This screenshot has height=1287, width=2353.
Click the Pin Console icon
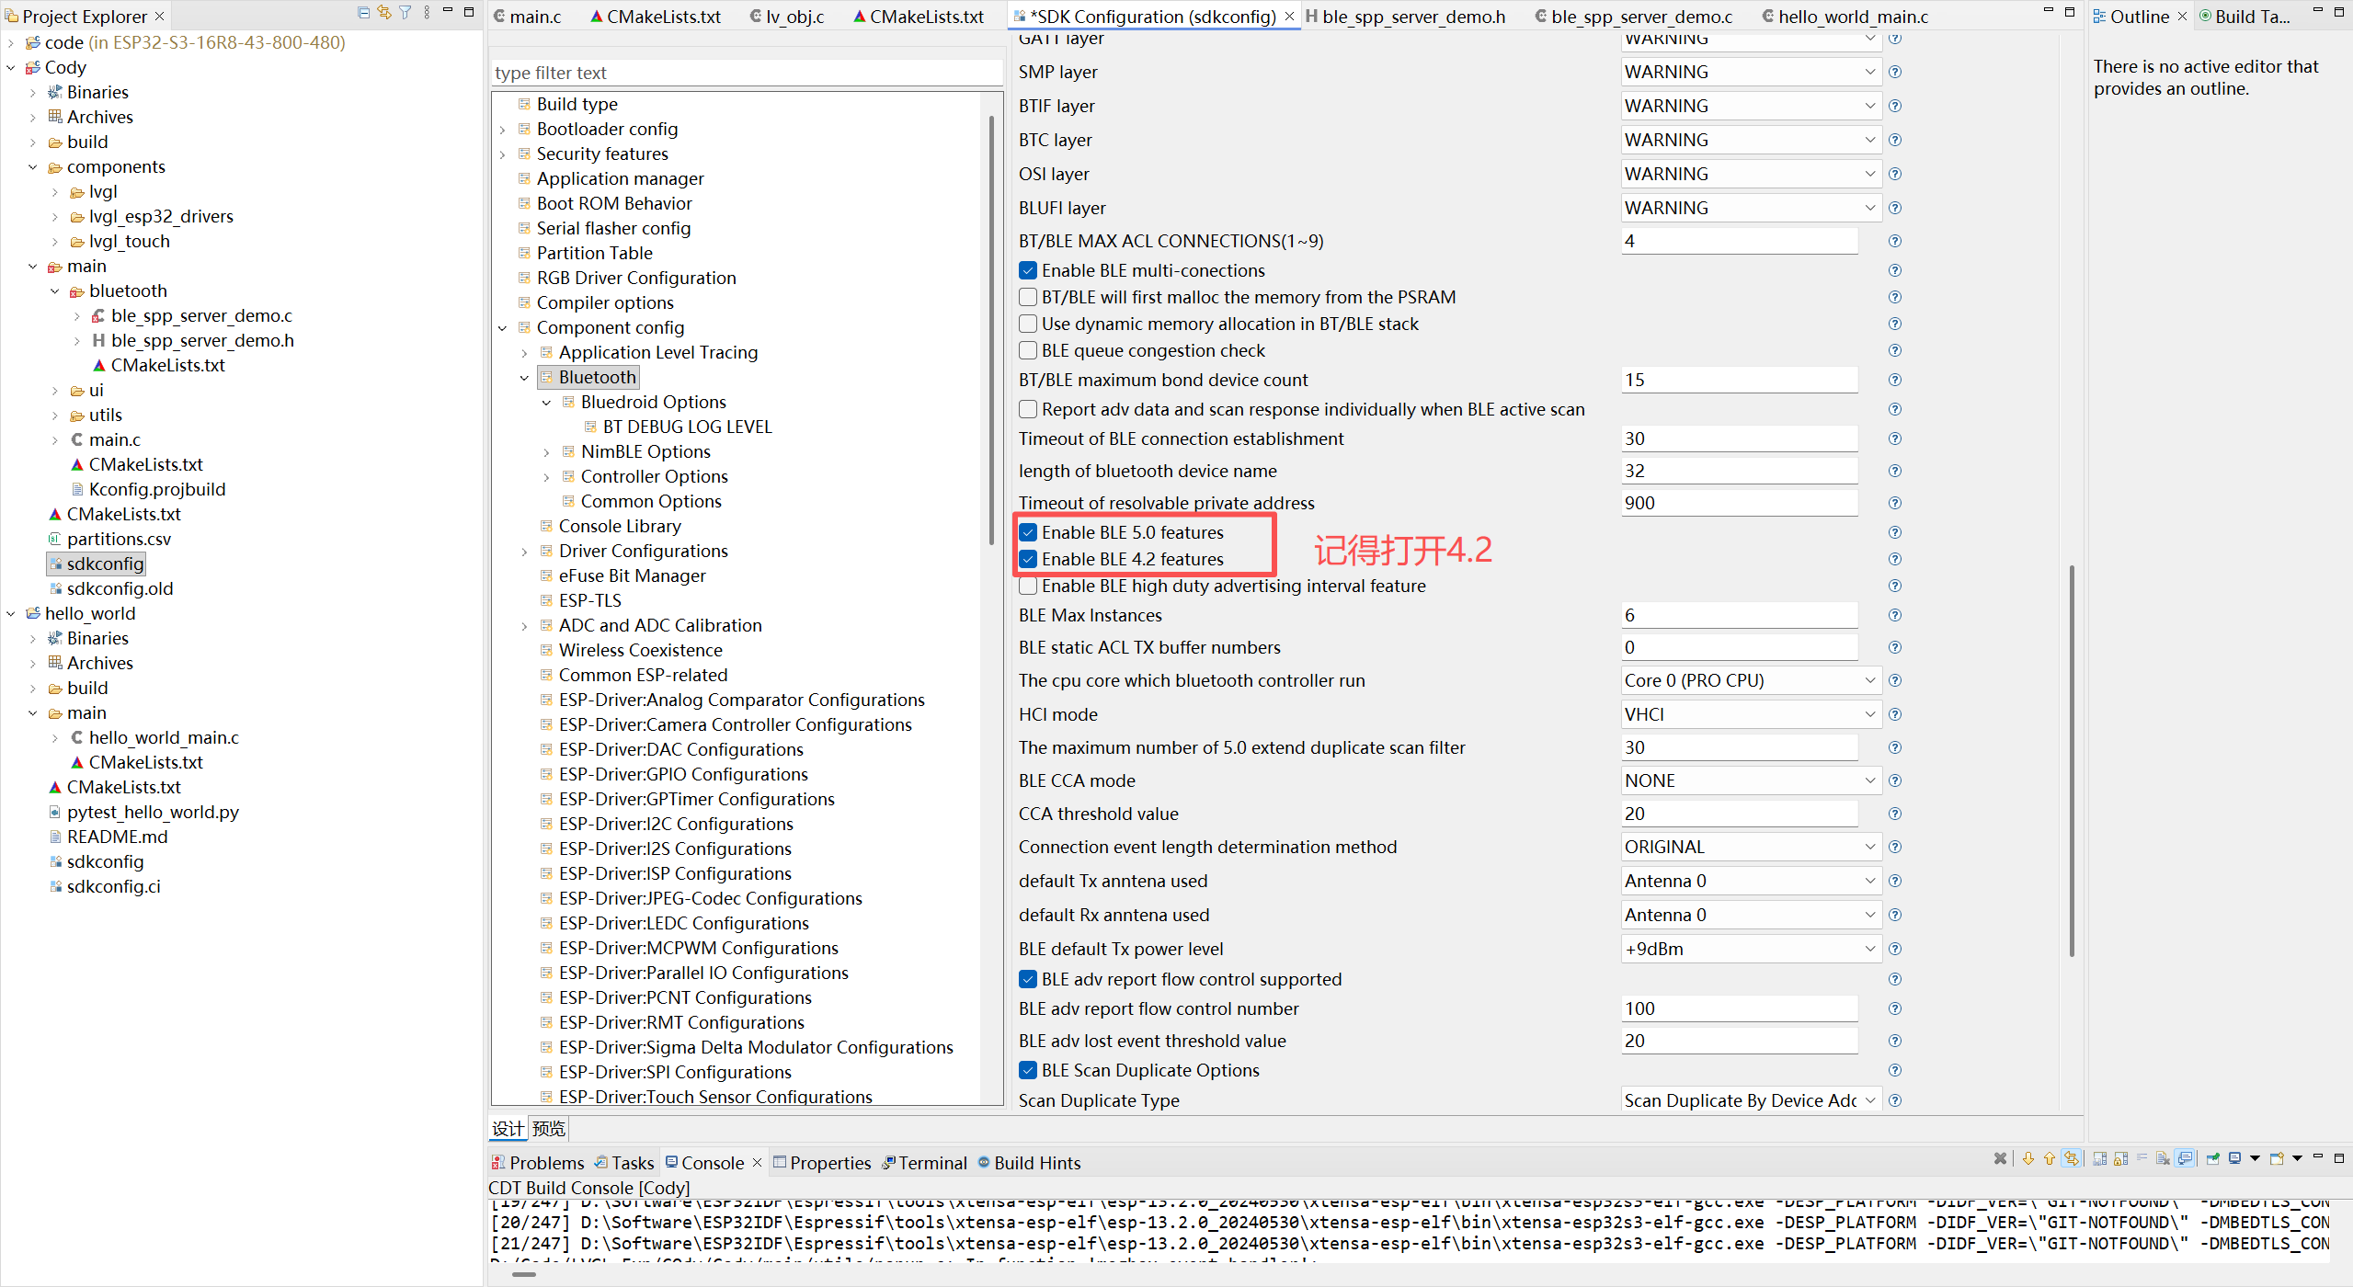2213,1158
